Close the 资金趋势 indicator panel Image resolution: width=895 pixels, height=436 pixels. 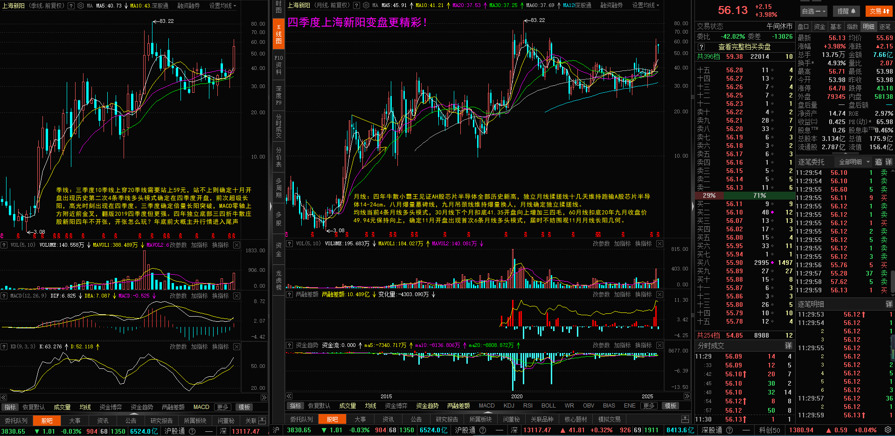(659, 345)
